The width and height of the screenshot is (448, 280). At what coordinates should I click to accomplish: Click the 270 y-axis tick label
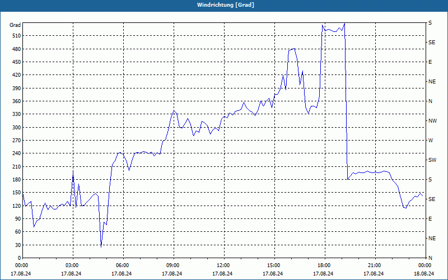(16, 141)
